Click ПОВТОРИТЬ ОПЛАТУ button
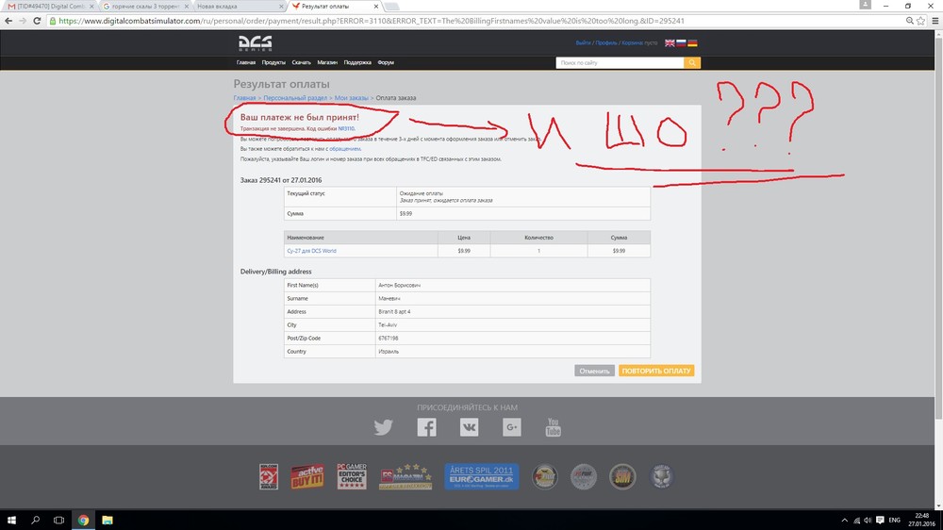Image resolution: width=943 pixels, height=530 pixels. (x=656, y=372)
